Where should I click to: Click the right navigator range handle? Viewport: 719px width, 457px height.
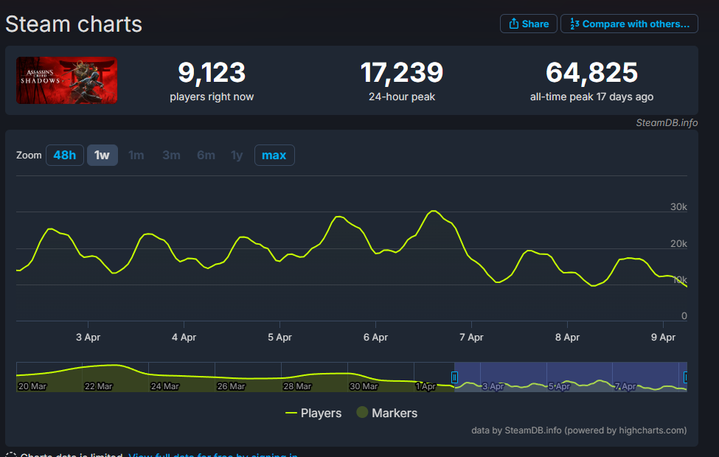tap(686, 377)
